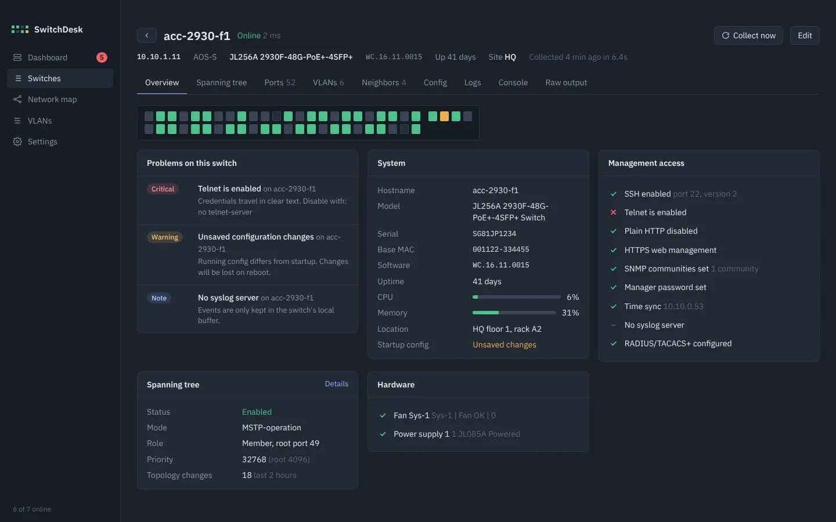Click the Edit button
Screen dimensions: 836x522
[805, 35]
